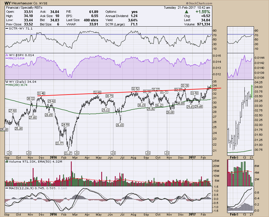This screenshot has width=269, height=217.
Task: Click the SCTR (Large) 71.1 value
Action: click(134, 24)
